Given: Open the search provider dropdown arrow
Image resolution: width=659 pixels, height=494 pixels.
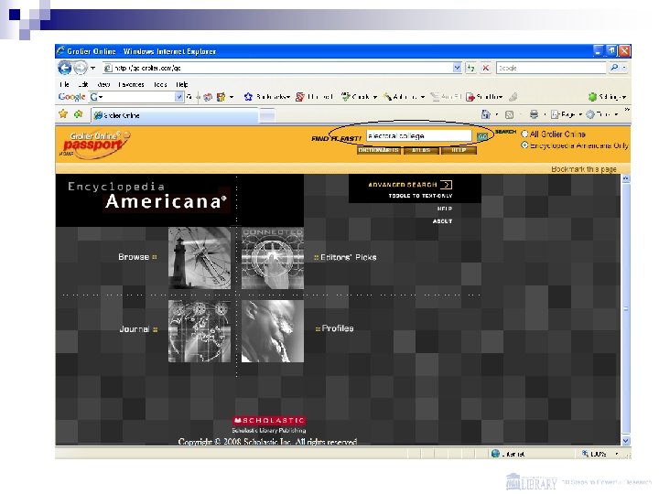Looking at the screenshot, I should pos(624,68).
